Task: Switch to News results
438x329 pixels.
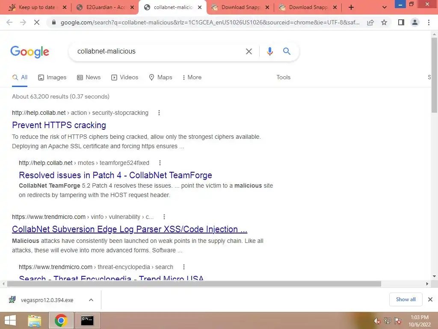Action: (x=89, y=78)
